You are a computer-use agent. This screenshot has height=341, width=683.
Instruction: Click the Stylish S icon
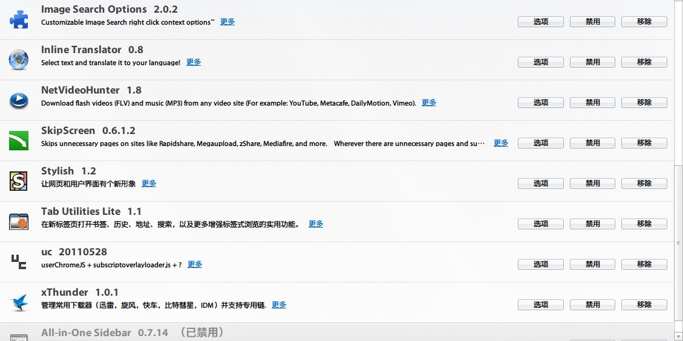[19, 181]
